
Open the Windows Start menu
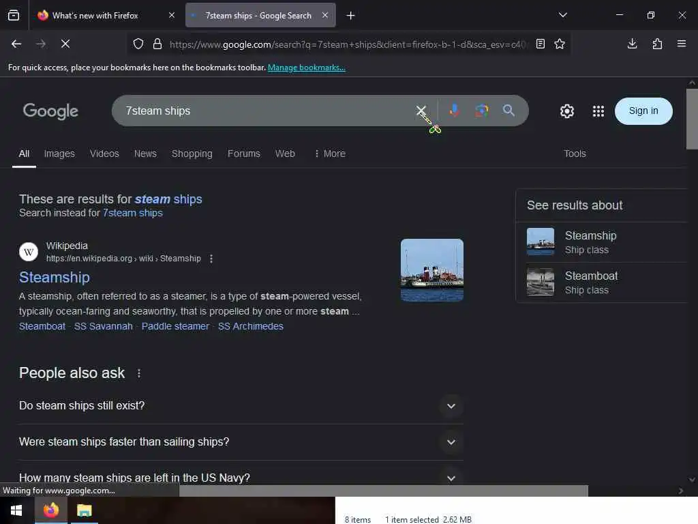[16, 510]
